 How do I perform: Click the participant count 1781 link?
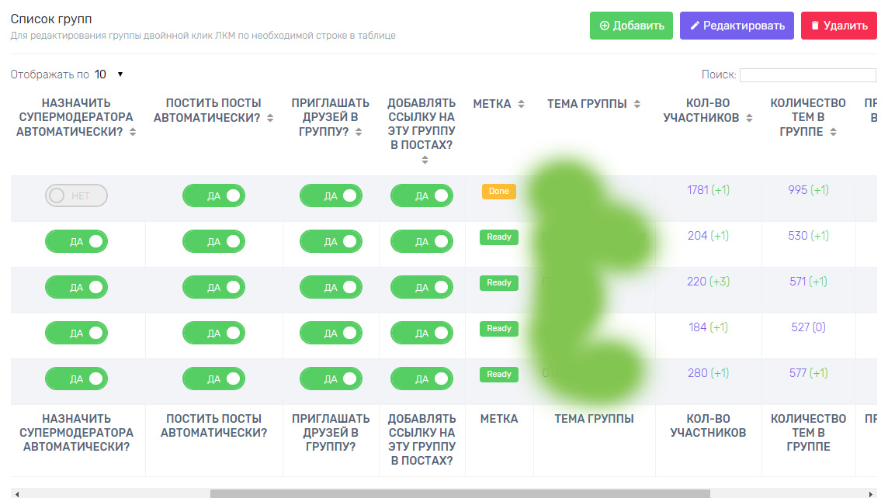click(x=698, y=190)
